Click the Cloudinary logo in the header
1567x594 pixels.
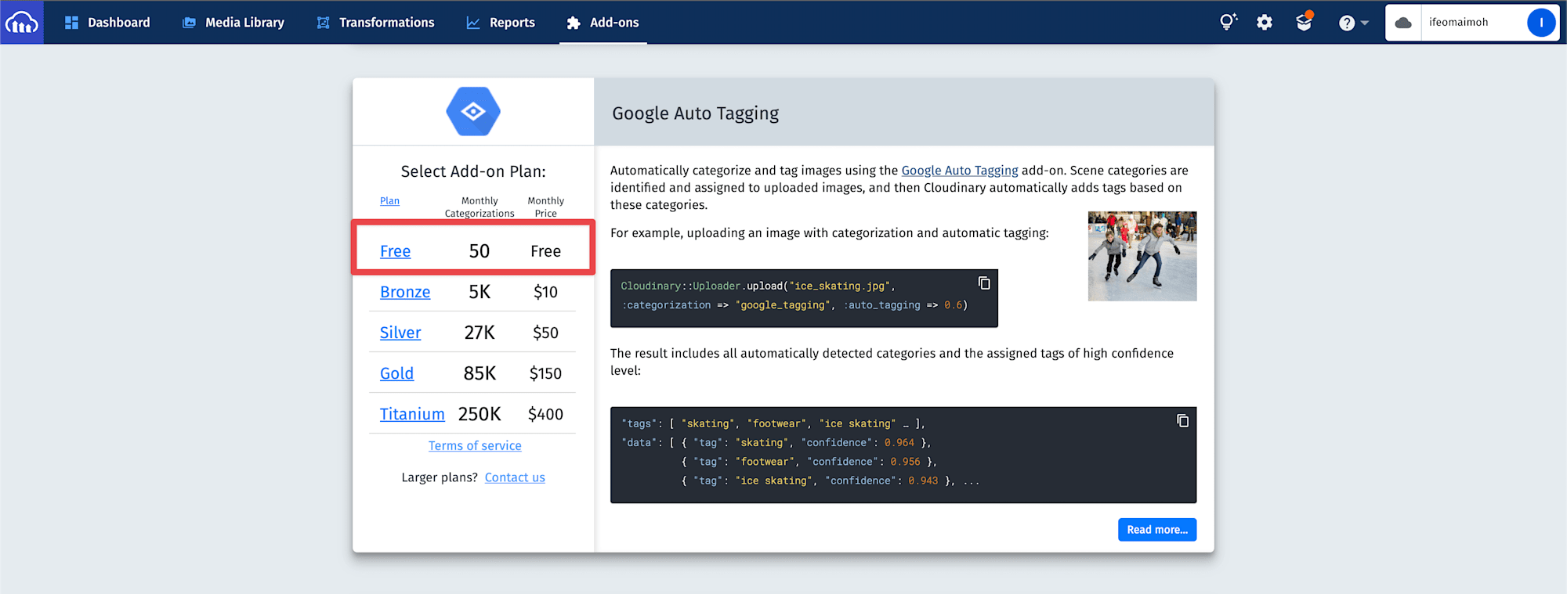22,22
